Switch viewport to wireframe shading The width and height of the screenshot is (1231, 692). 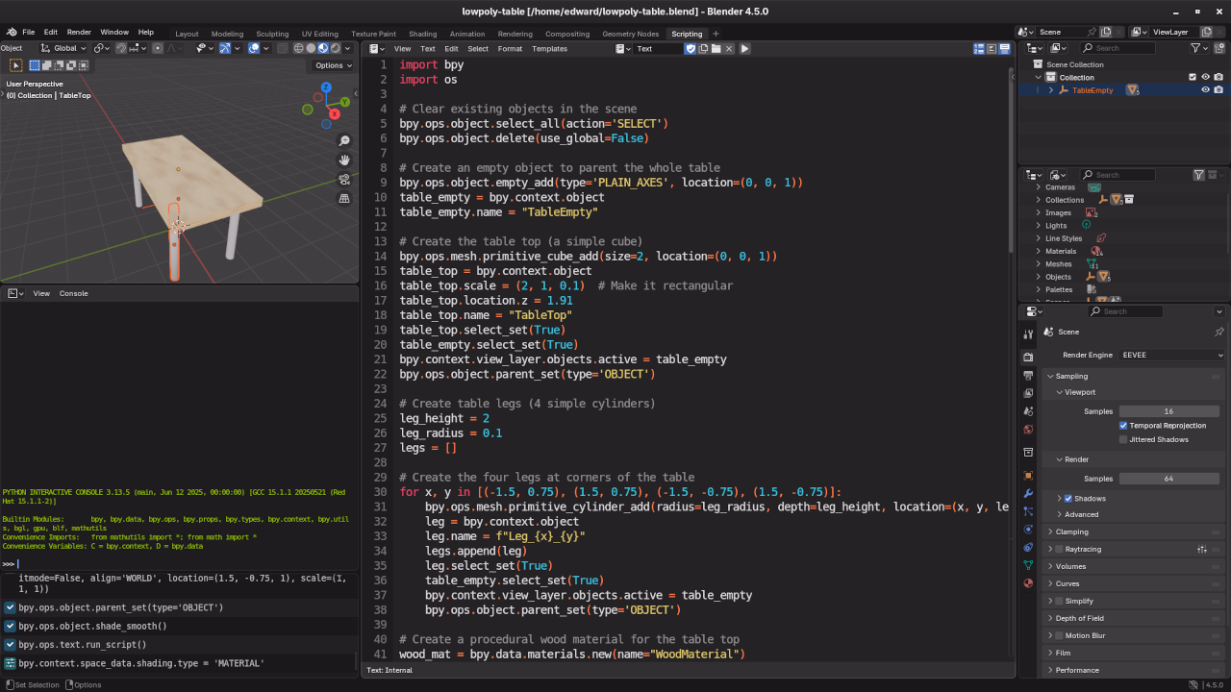point(298,48)
